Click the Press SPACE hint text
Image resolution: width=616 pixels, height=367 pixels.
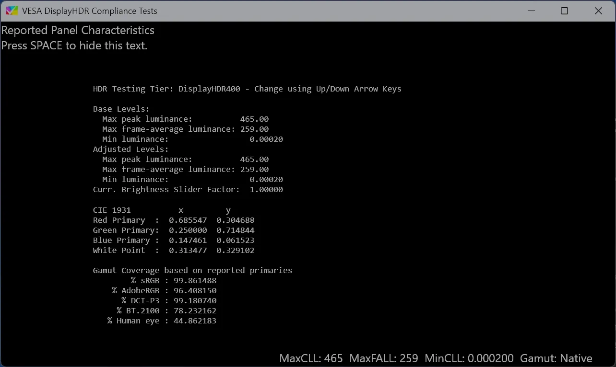tap(74, 46)
